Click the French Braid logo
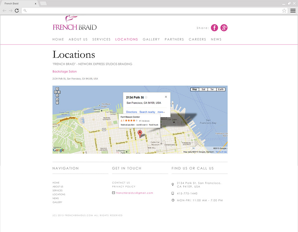 pyautogui.click(x=75, y=23)
